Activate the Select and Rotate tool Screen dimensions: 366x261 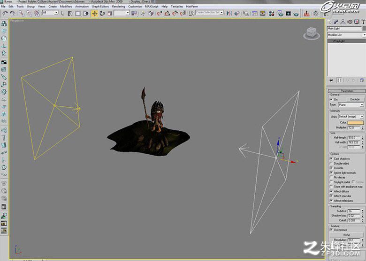pos(102,13)
